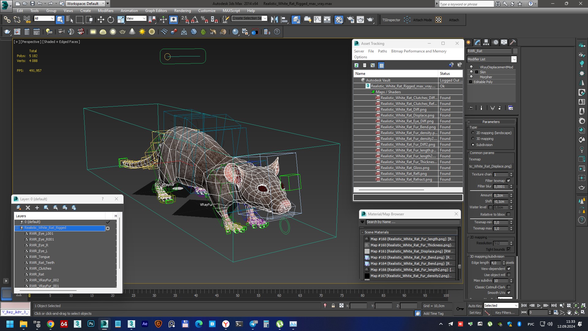The height and width of the screenshot is (331, 588).
Task: Click Refresh icon in Asset Tracking
Action: click(356, 65)
